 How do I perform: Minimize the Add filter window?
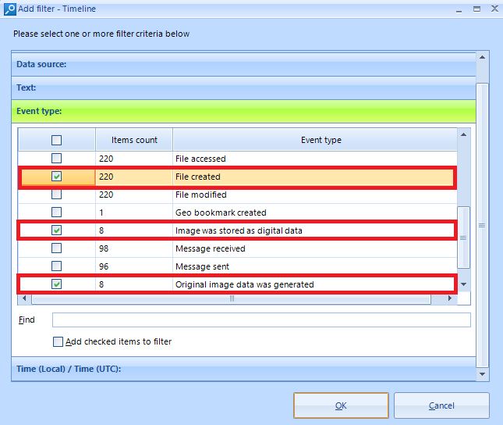tap(459, 9)
